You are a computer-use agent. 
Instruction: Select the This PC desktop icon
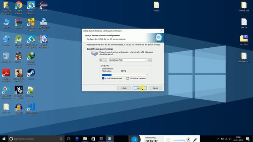6,24
